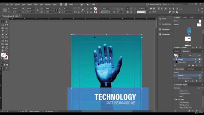The width and height of the screenshot is (204, 115).
Task: Open the Object menu
Action: (30, 4)
